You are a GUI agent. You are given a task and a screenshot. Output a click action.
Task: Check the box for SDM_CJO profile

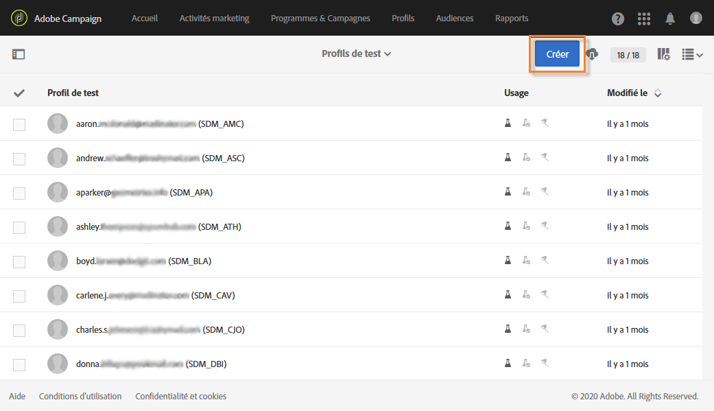[x=19, y=330]
